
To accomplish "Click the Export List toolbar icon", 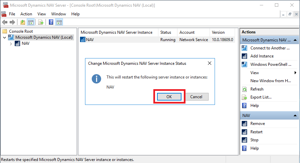I will tap(41, 22).
